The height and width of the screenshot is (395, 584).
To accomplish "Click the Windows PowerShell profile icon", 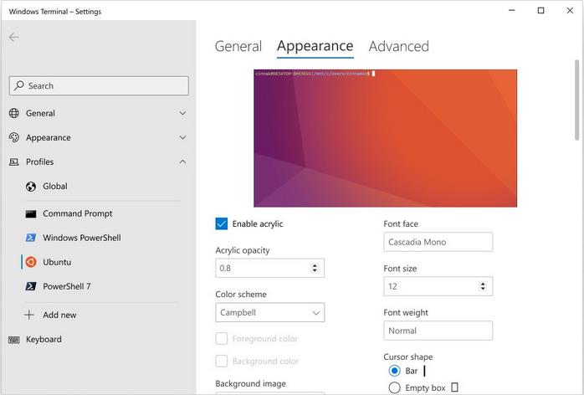I will pyautogui.click(x=31, y=238).
